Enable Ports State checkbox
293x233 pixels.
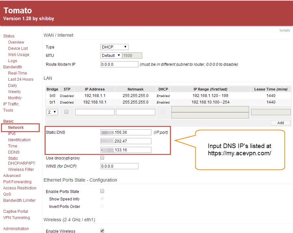[102, 191]
